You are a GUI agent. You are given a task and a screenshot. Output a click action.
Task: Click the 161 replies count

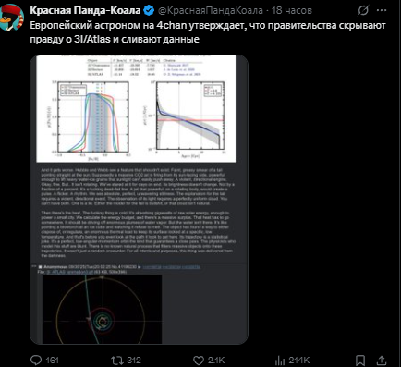[52, 361]
